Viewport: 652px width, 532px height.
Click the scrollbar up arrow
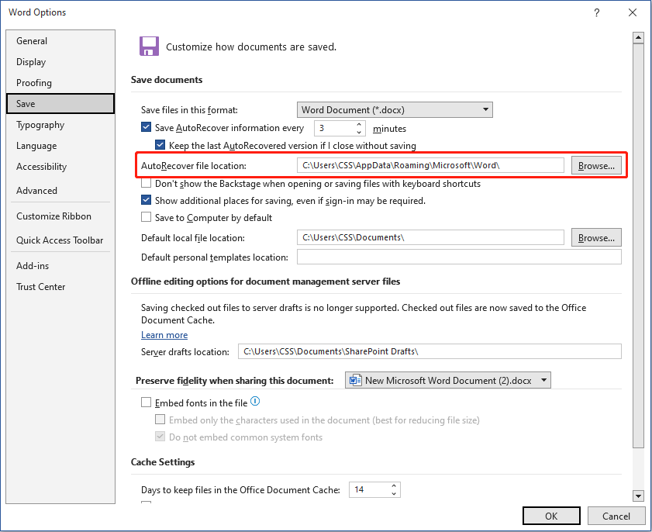coord(638,37)
